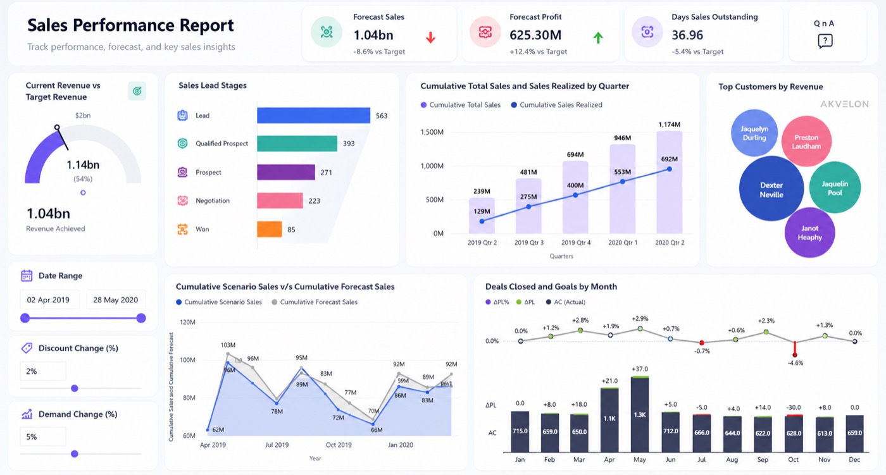Toggle Cumulative Total Sales legend item
Image resolution: width=886 pixels, height=475 pixels.
[460, 105]
